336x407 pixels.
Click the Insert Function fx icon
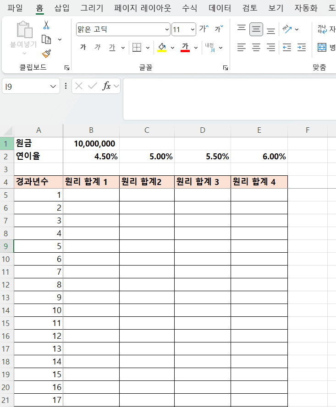[x=106, y=86]
